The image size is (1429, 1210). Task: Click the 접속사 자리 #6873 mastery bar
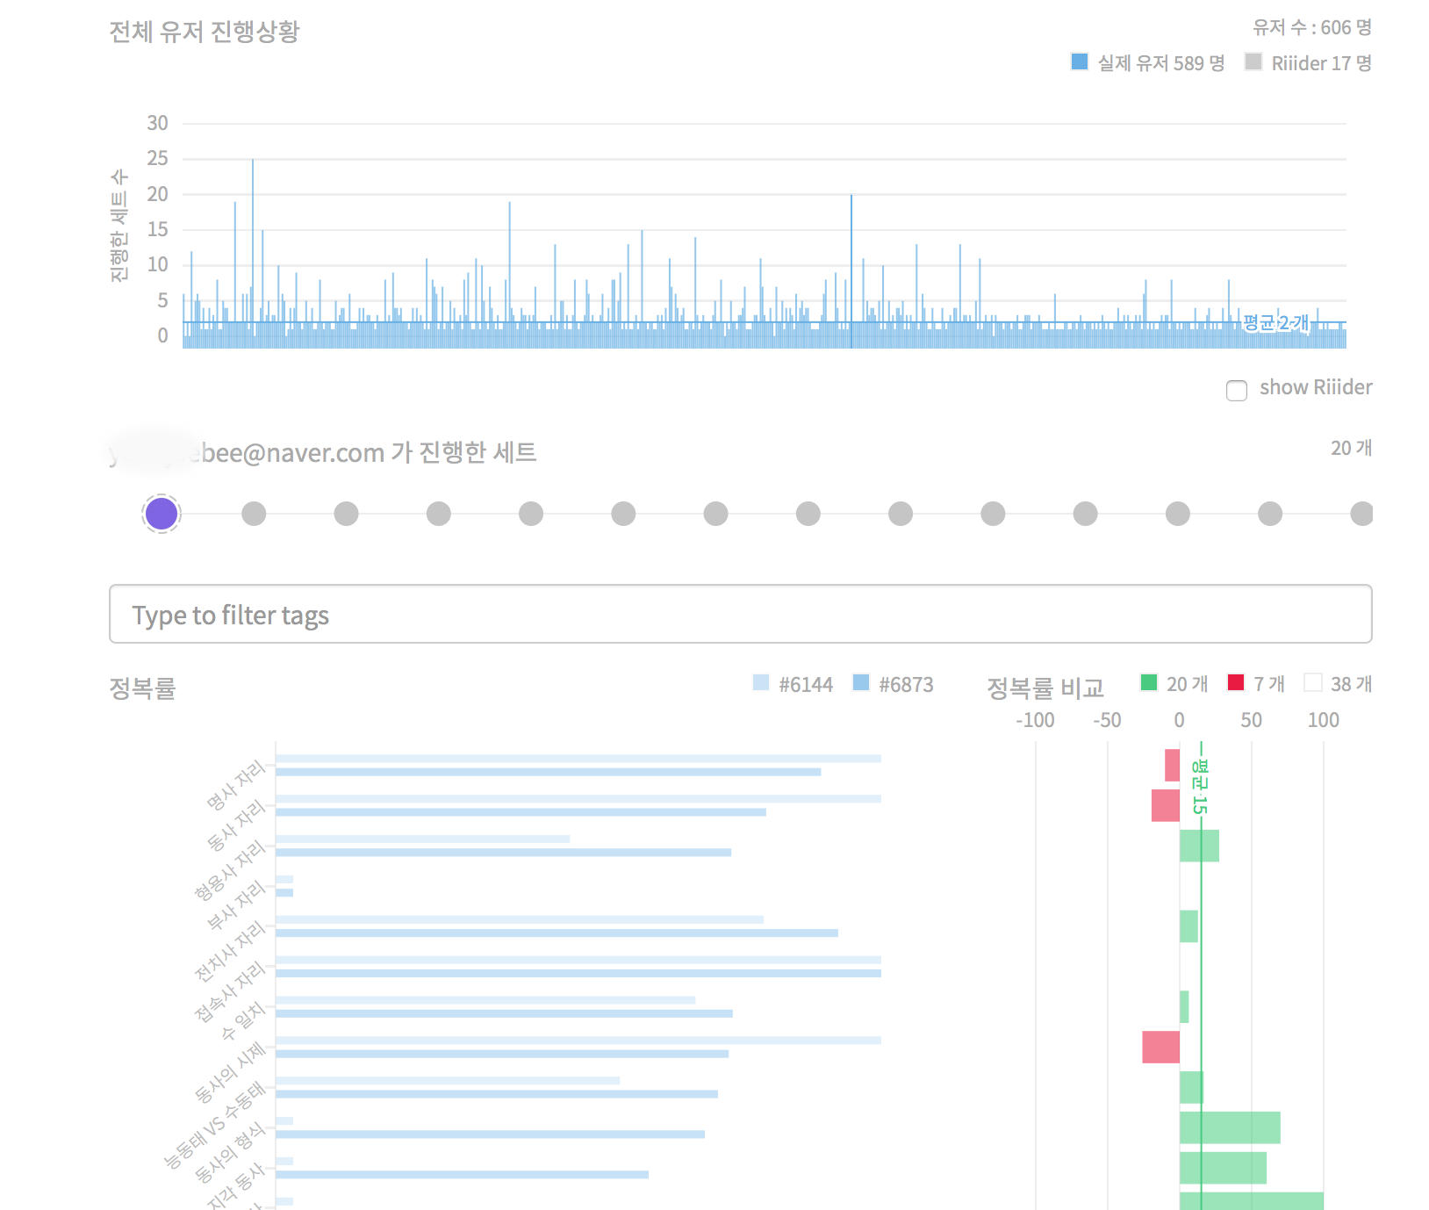578,973
